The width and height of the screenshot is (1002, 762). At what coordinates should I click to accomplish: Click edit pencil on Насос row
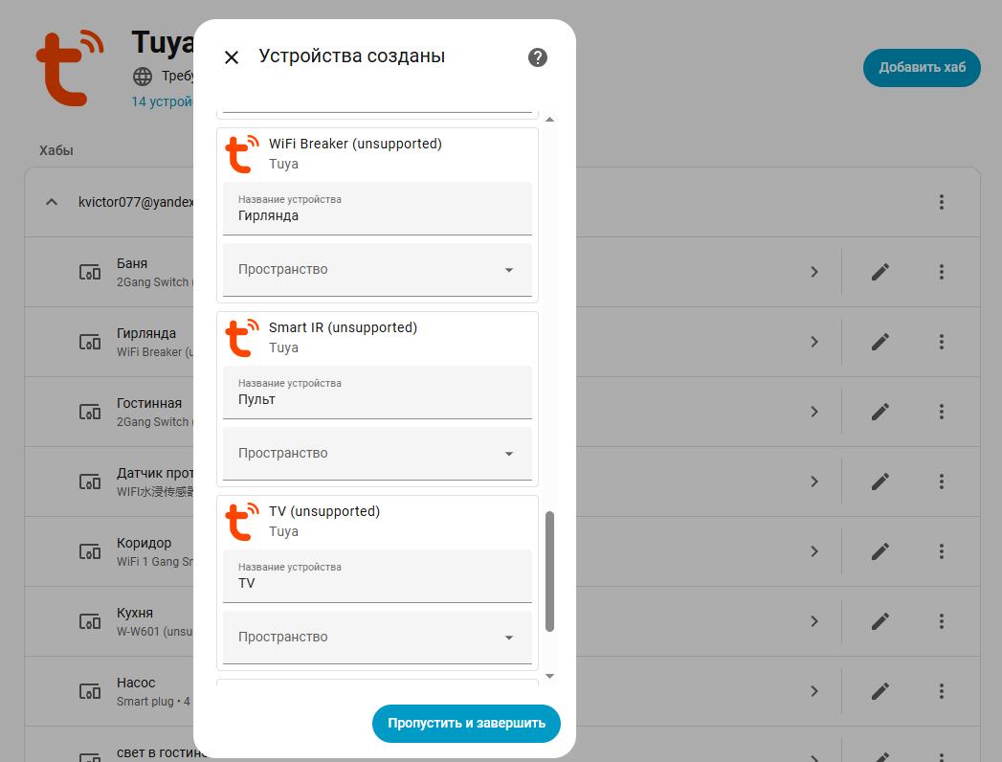880,691
